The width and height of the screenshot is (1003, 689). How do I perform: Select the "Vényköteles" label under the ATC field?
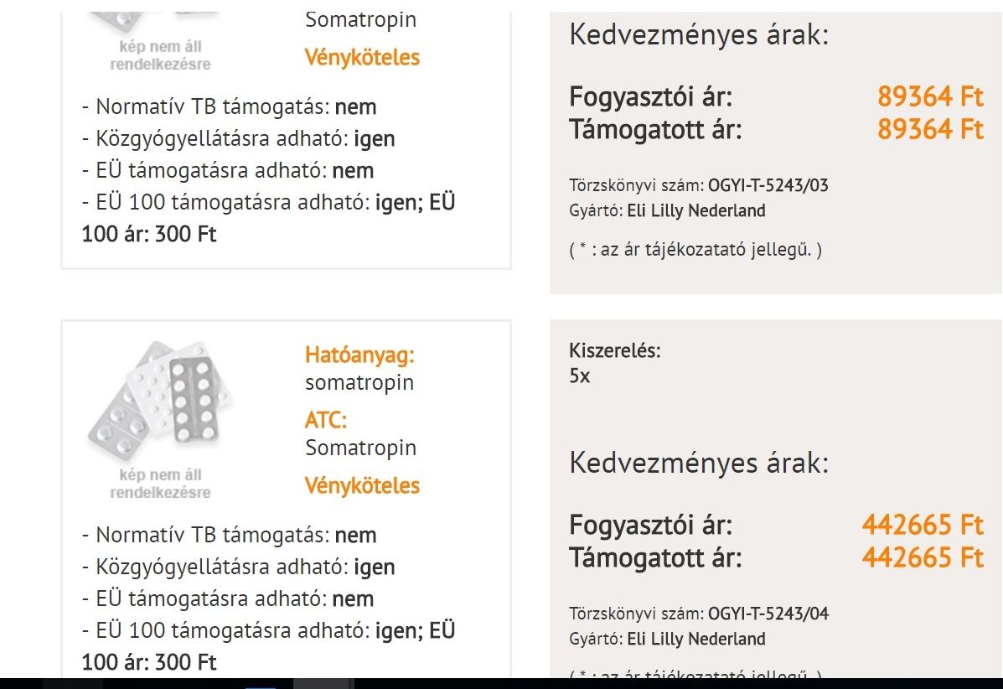[362, 486]
